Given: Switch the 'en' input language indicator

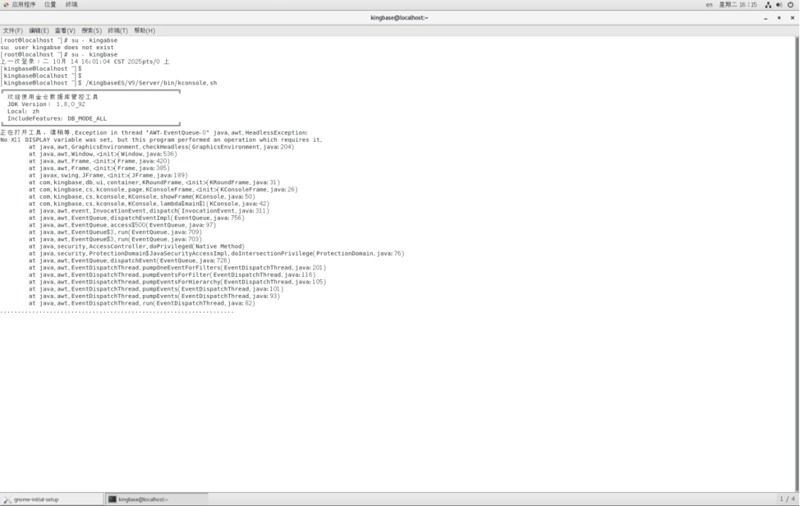Looking at the screenshot, I should (x=709, y=4).
